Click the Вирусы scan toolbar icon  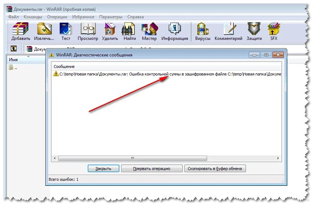coord(203,32)
